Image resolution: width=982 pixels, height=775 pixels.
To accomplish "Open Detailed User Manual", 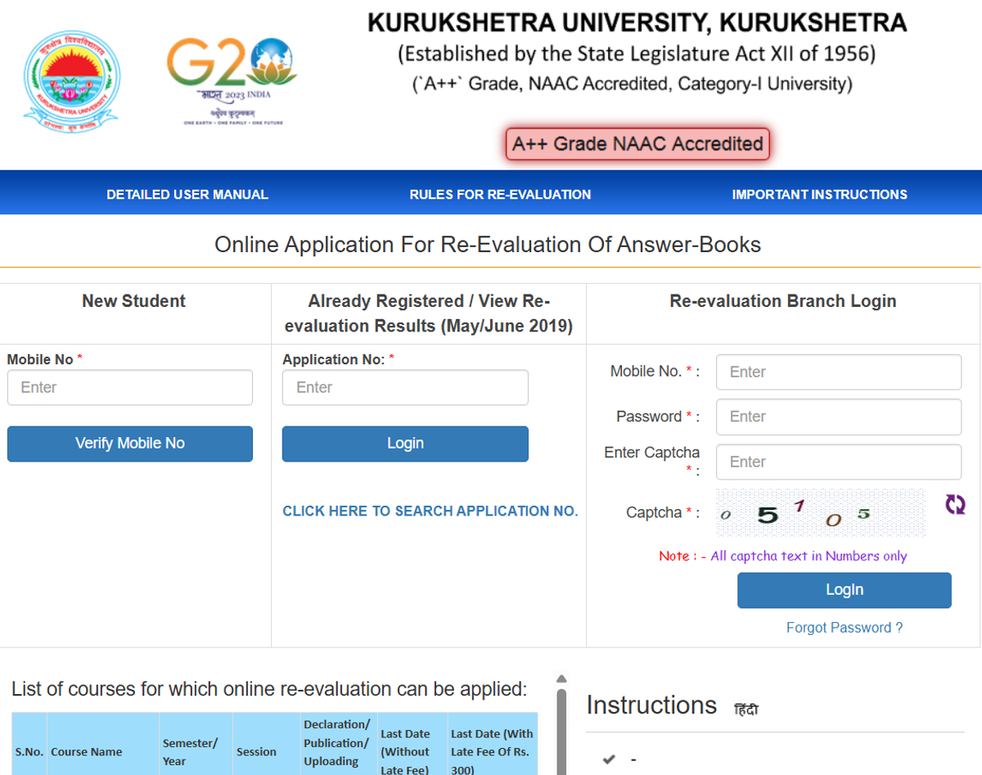I will 187,195.
